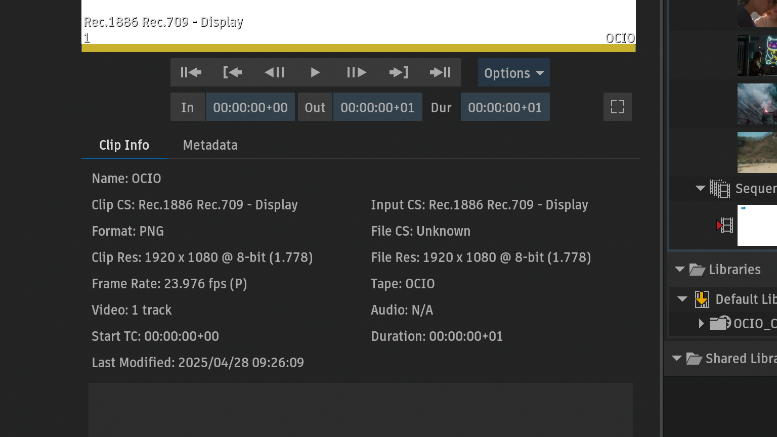Click the go to start playback icon

191,73
